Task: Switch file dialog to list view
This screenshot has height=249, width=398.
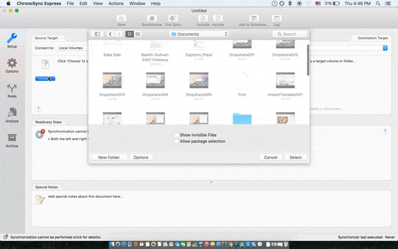Action: click(137, 34)
